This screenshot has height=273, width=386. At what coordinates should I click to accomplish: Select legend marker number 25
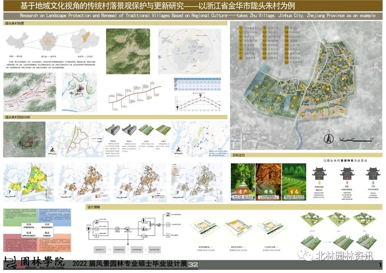pos(287,62)
